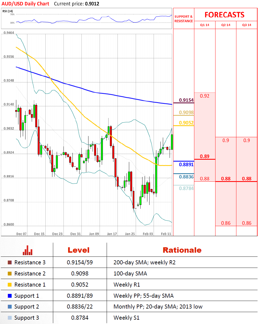Click the level cell 0.9154/59
This screenshot has width=260, height=324.
coord(80,262)
